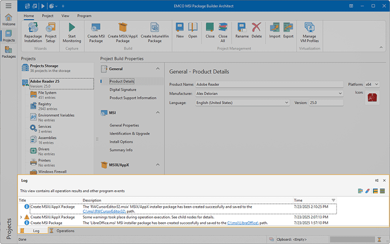The image size is (390, 244).
Task: Start Monitoring capture
Action: click(x=72, y=28)
